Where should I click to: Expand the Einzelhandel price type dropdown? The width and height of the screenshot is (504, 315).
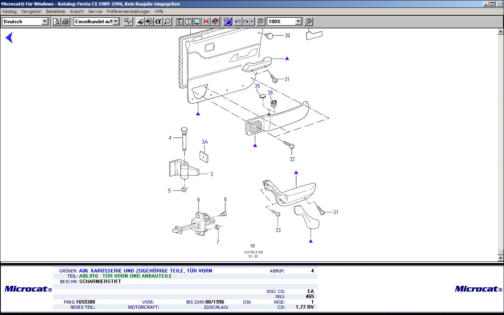point(116,22)
